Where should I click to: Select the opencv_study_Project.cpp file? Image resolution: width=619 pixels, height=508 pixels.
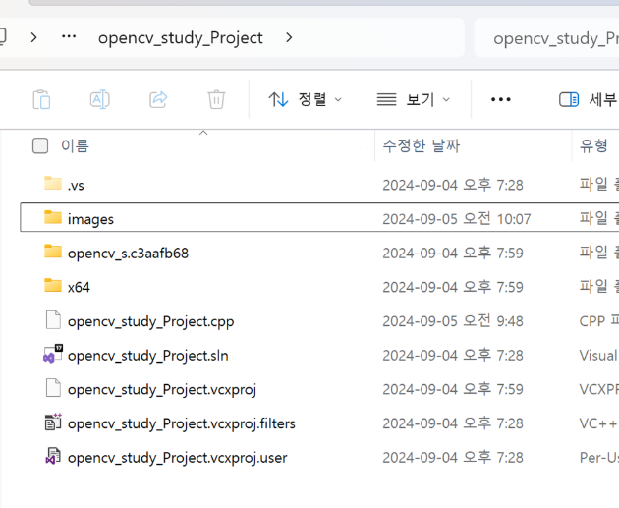(x=150, y=321)
